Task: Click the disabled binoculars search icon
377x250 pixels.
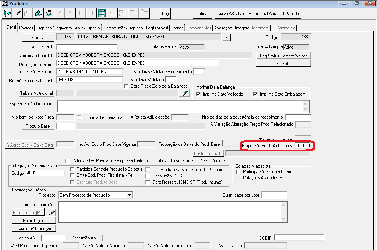Action: 113,13
